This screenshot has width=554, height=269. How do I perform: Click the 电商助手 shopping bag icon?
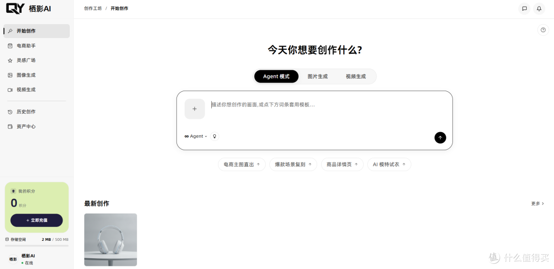point(10,46)
